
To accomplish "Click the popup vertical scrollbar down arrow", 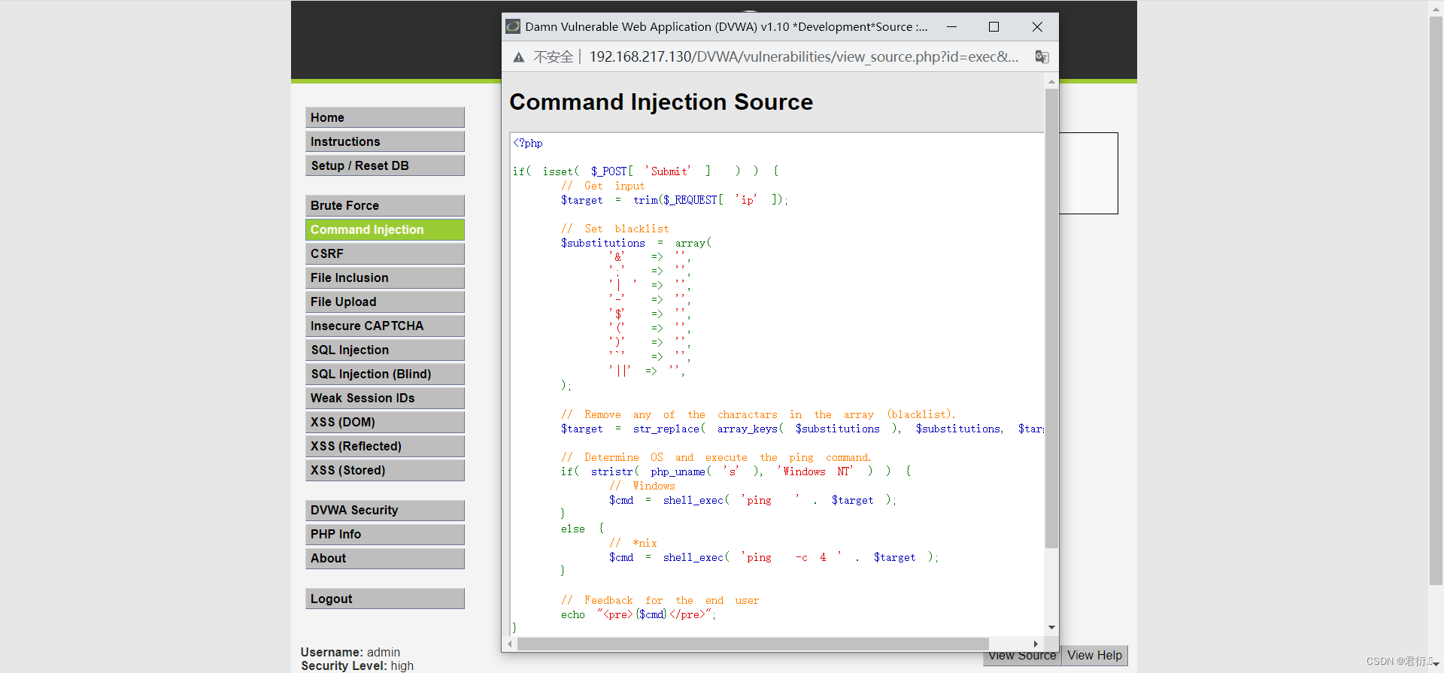I will click(x=1051, y=627).
